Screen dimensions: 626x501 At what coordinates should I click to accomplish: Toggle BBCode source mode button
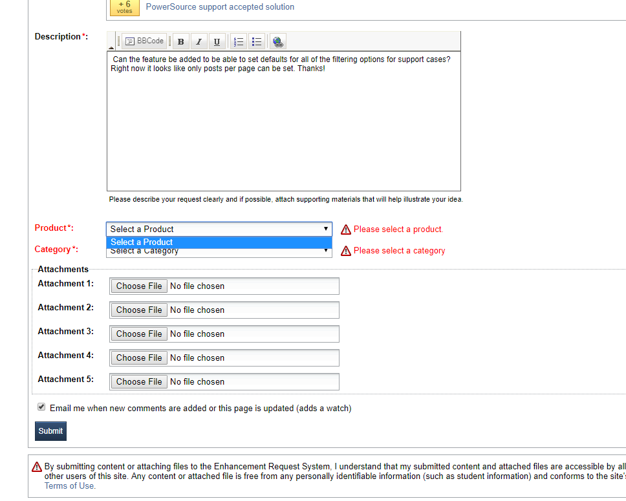click(144, 41)
